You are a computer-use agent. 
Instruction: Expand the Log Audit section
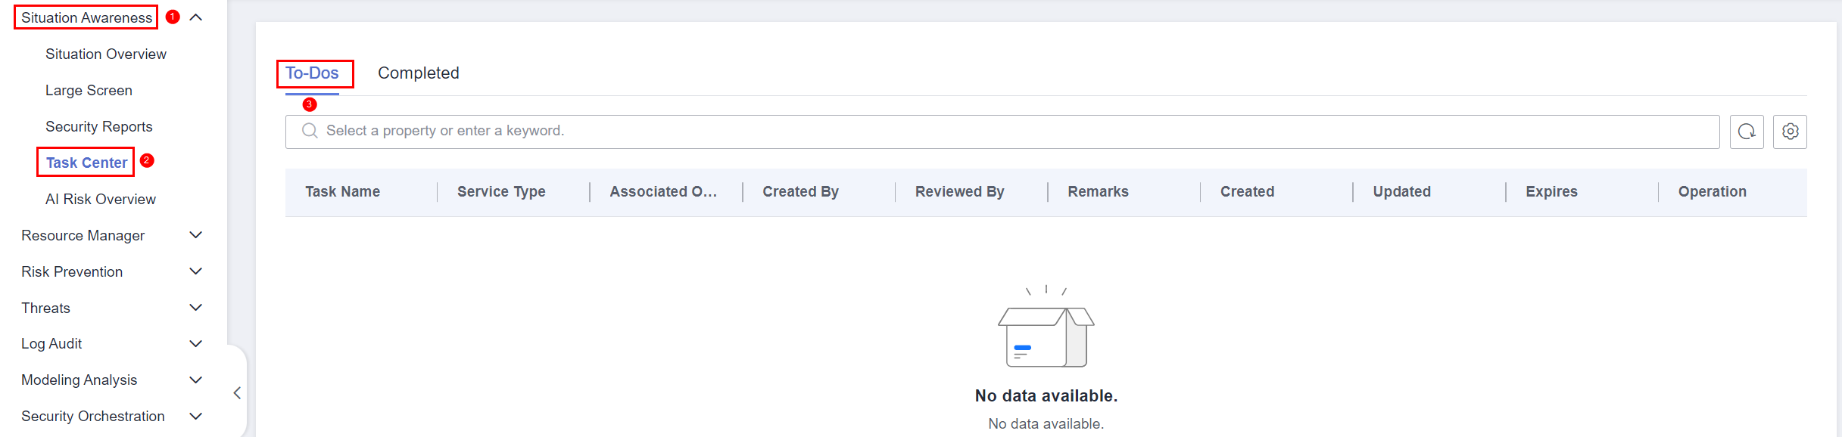(x=196, y=344)
